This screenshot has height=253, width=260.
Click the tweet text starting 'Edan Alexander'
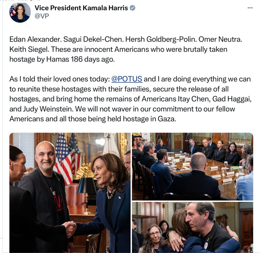tap(126, 49)
